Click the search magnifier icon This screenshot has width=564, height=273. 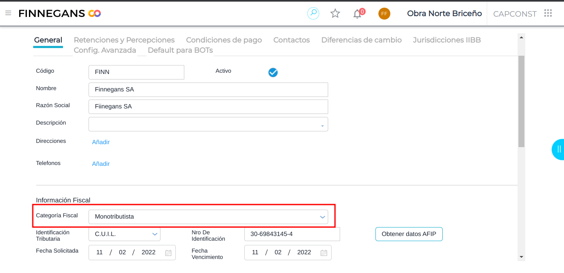[313, 13]
